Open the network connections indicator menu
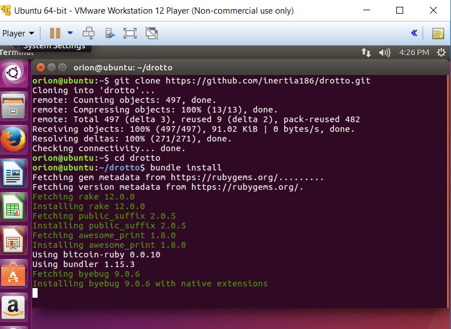Screen dimensions: 451x329 tap(366, 52)
